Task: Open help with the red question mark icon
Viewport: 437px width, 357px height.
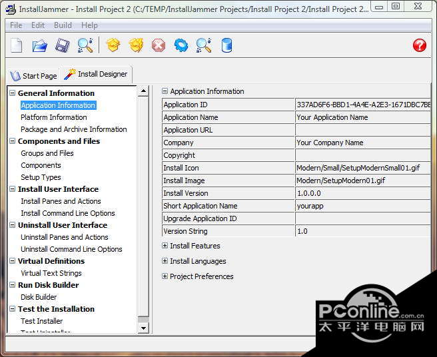Action: point(419,45)
